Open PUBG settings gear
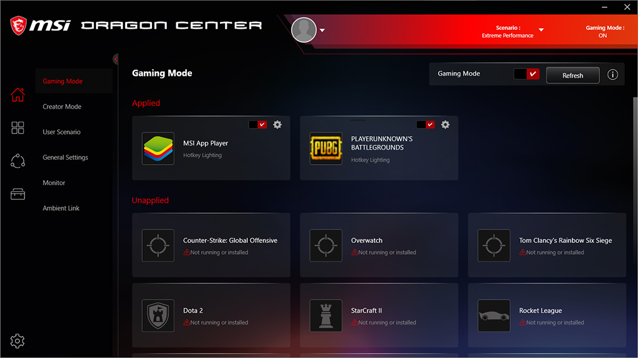This screenshot has width=638, height=358. (445, 124)
